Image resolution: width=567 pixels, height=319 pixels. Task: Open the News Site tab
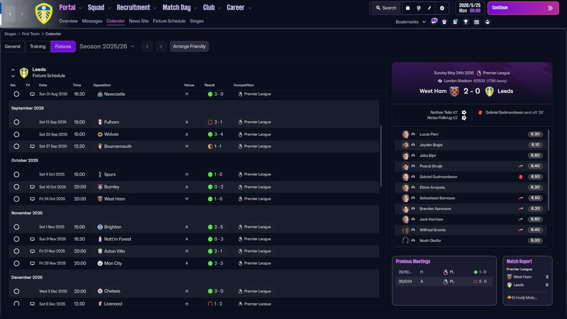click(139, 21)
